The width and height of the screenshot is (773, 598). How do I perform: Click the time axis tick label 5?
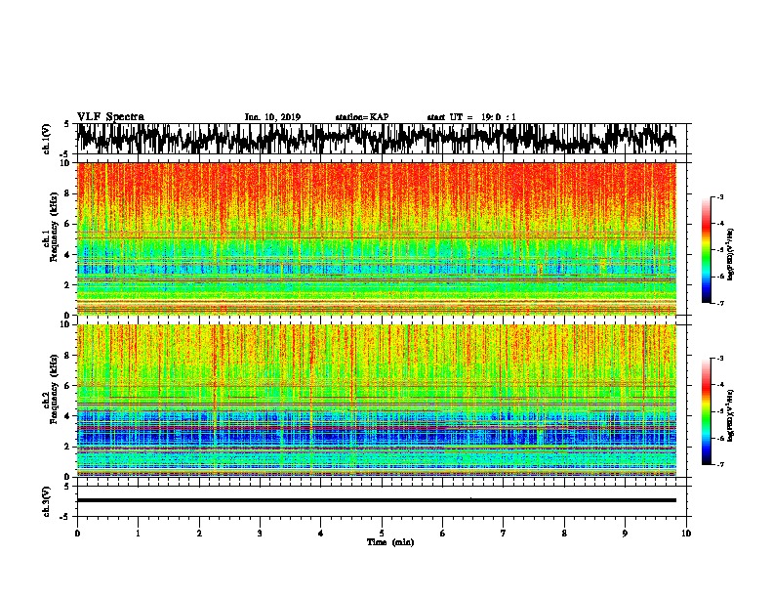point(382,534)
